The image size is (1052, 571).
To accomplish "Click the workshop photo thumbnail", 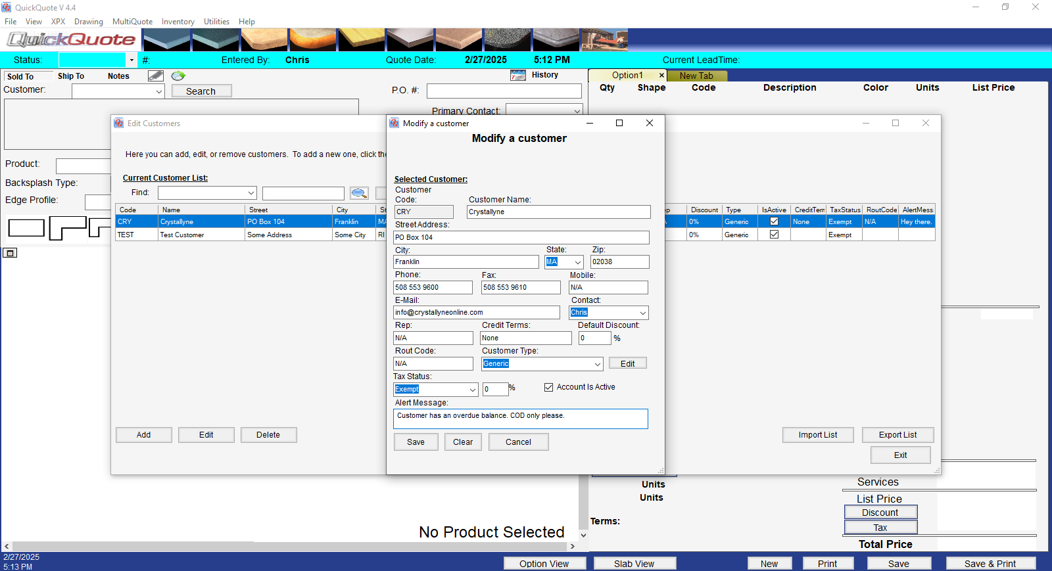I will [605, 40].
